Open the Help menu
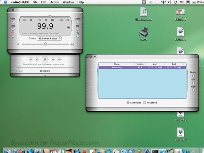The height and width of the screenshot is (153, 204). coord(81,2)
